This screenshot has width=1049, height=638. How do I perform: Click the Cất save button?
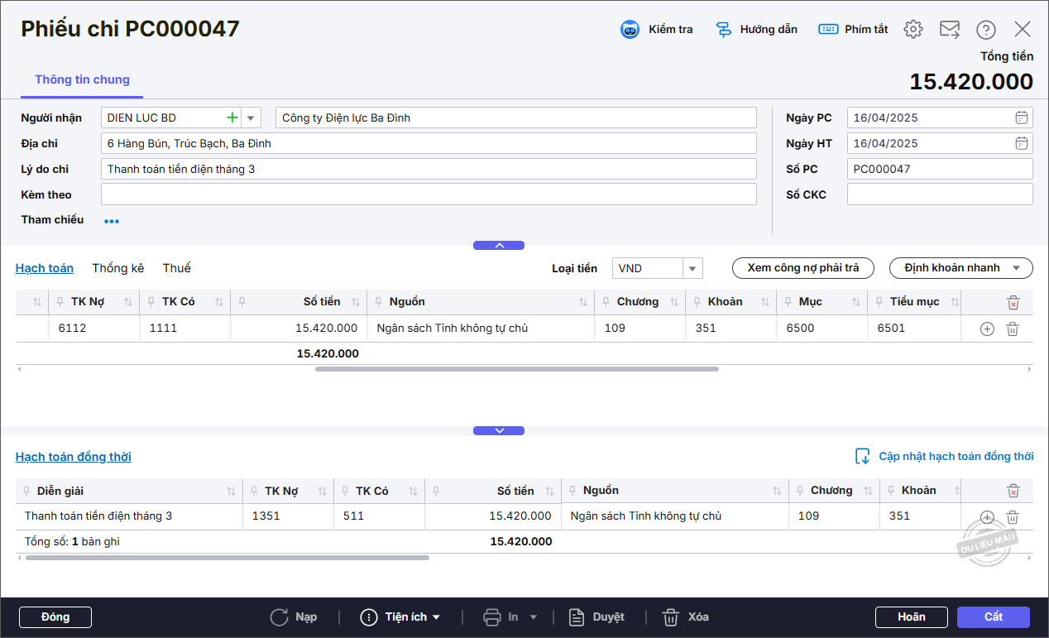pos(993,617)
